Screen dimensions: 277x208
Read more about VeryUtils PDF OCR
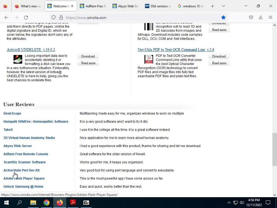coord(219,63)
